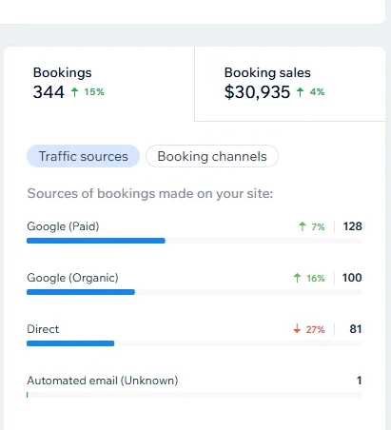Click the red down arrow next to 27%

tap(297, 329)
